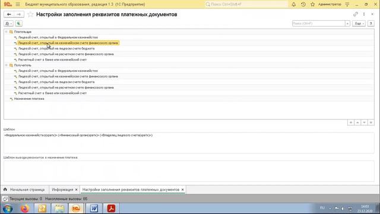The height and width of the screenshot is (214, 380).
Task: Switch to 1C app in taskbar
Action: point(76,209)
